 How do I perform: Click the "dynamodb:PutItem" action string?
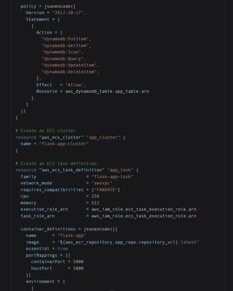click(x=65, y=39)
